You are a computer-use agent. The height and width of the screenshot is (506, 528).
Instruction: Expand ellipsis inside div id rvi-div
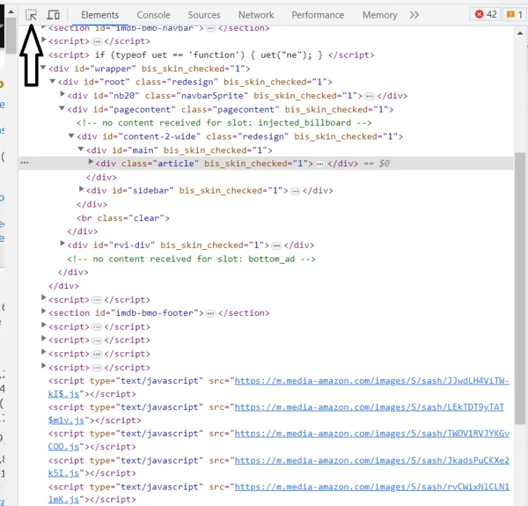pos(276,246)
